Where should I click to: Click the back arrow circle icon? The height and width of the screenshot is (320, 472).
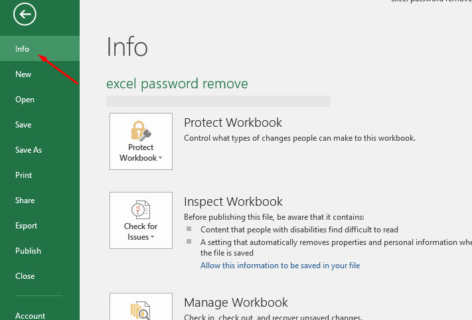(x=24, y=14)
